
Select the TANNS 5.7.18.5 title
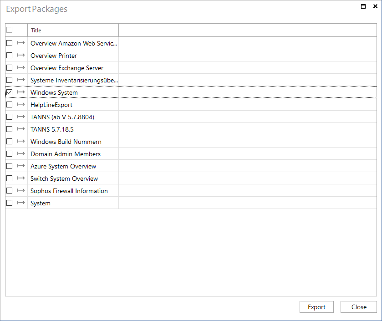(52, 129)
